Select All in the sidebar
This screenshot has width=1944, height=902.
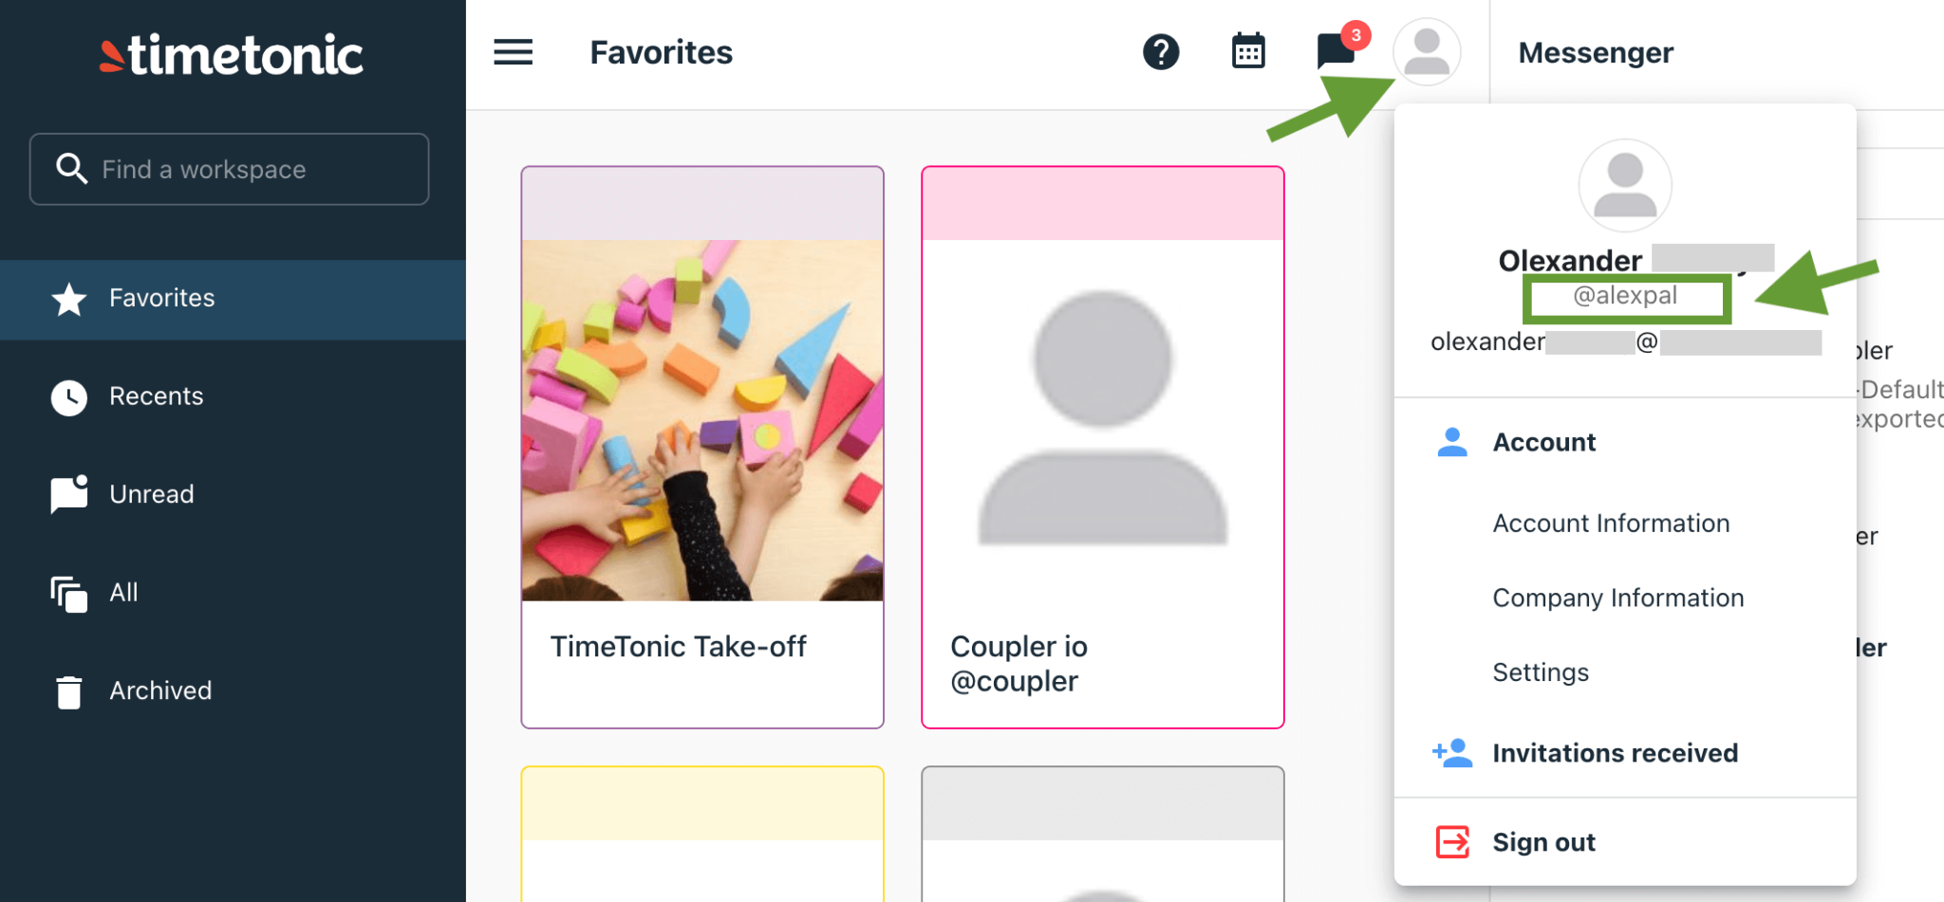coord(123,592)
